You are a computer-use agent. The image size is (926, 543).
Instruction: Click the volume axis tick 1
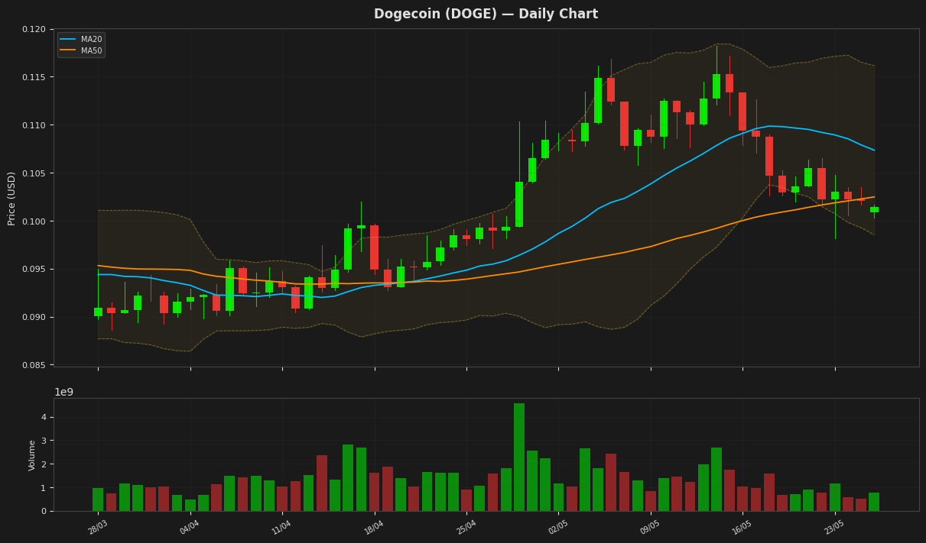pyautogui.click(x=44, y=488)
